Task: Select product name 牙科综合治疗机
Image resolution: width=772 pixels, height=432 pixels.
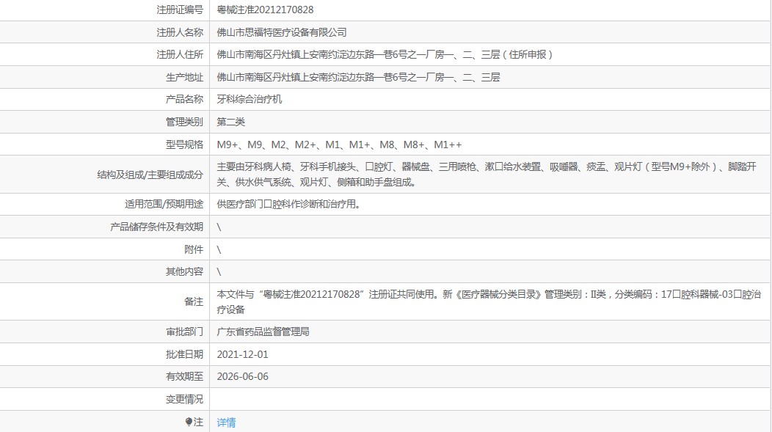Action: point(249,100)
